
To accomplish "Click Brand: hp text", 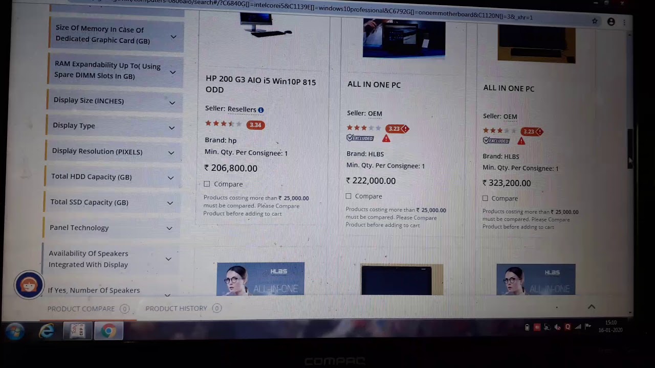I will (x=221, y=140).
